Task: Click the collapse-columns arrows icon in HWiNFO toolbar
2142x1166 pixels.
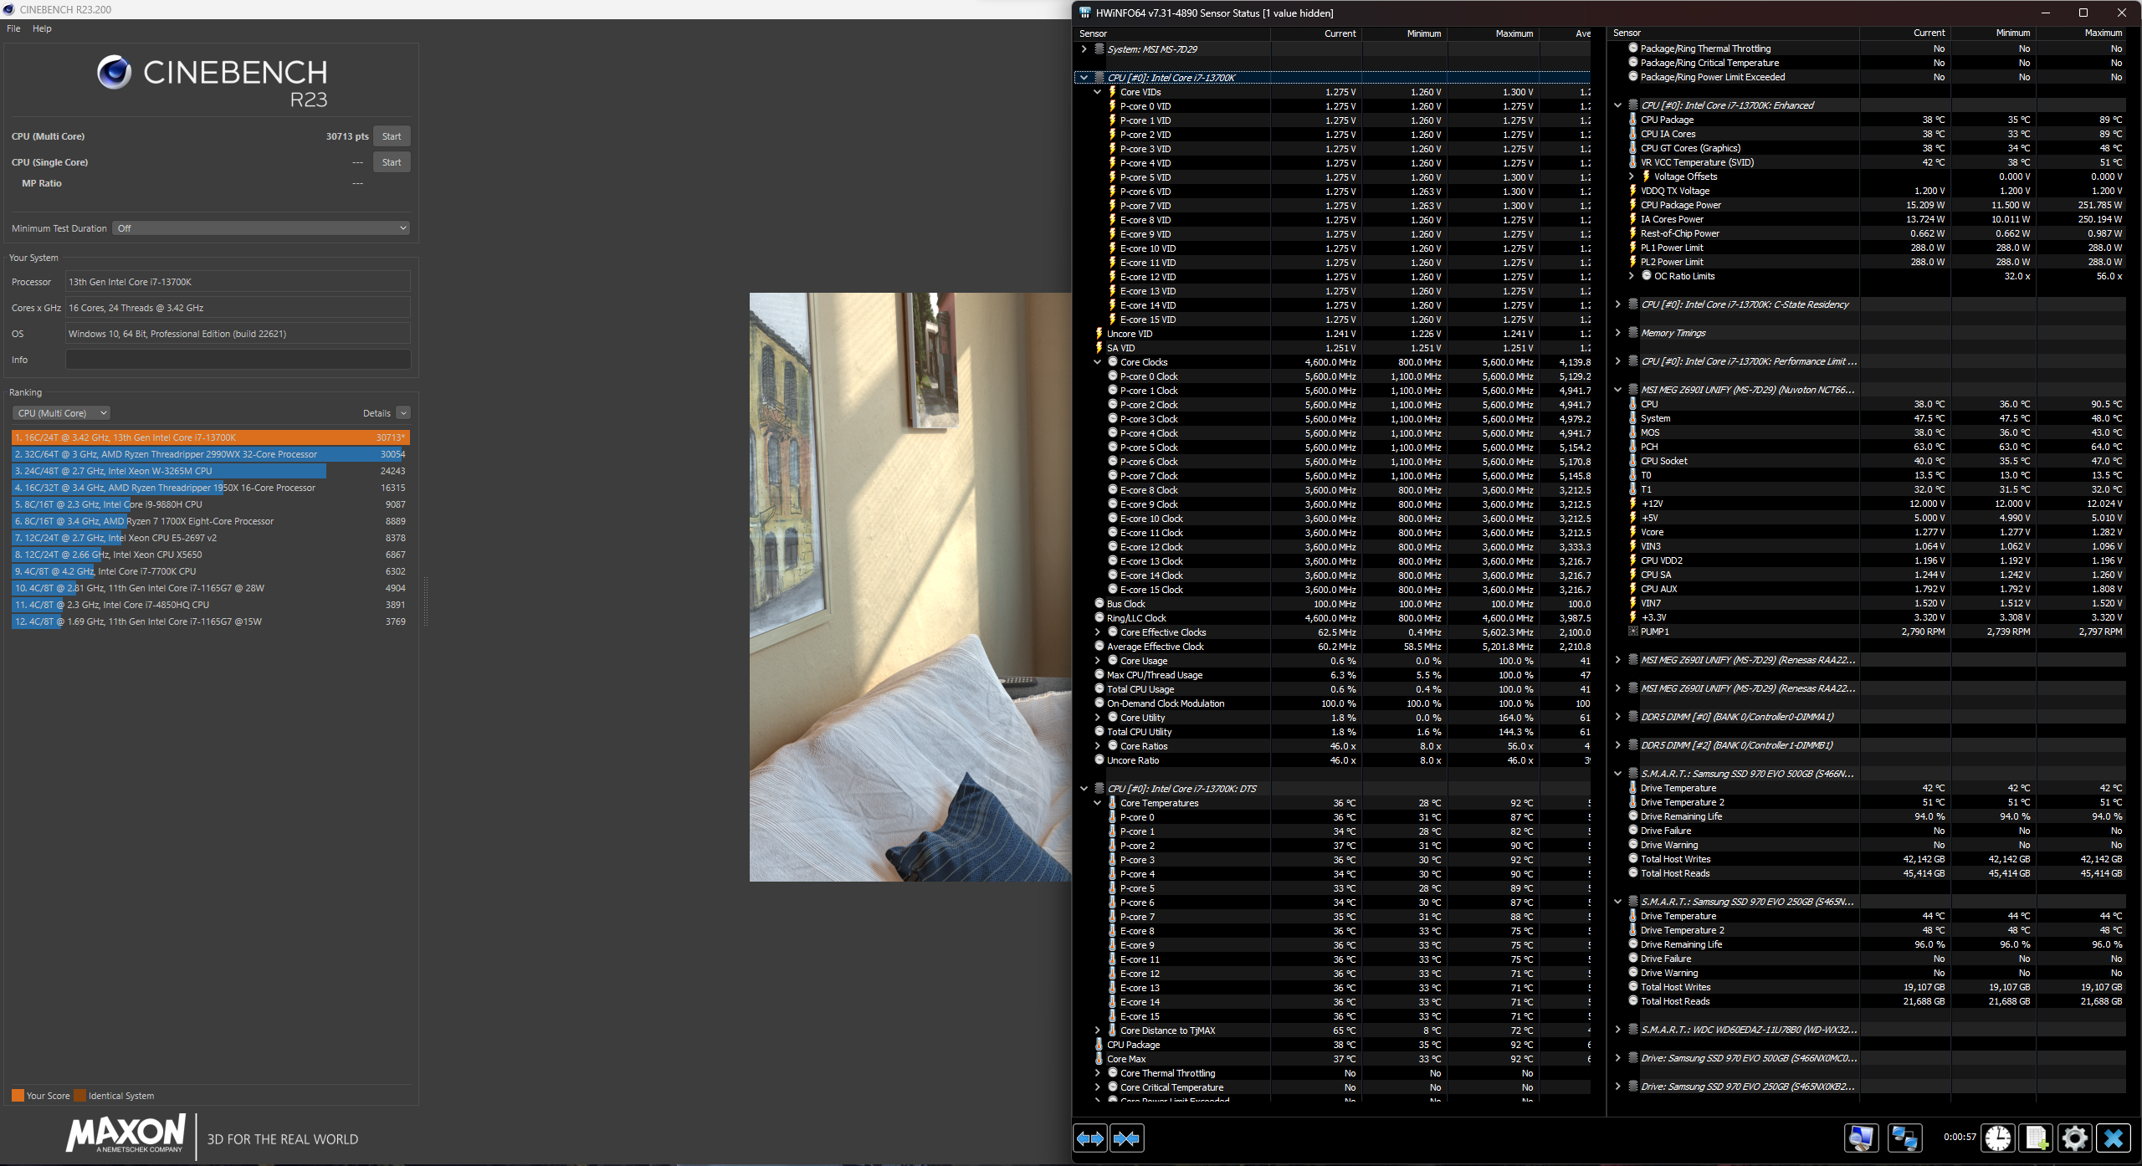Action: (1127, 1138)
